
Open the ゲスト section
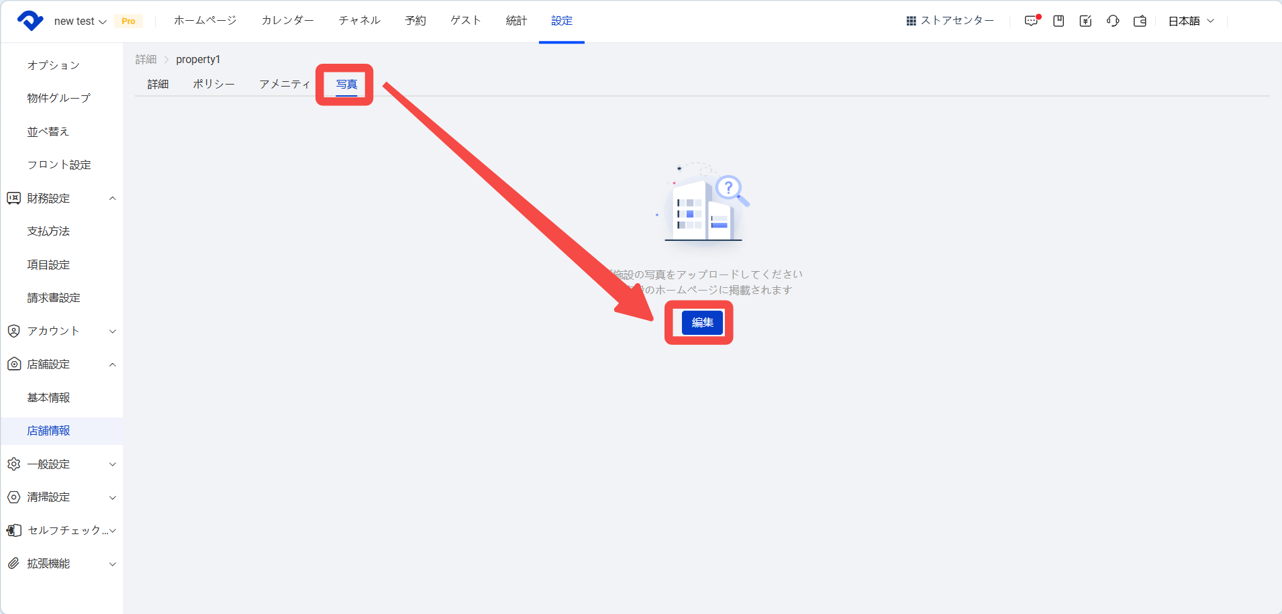[466, 21]
